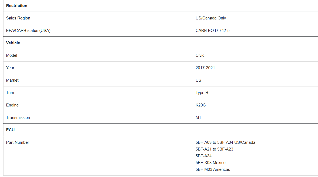The height and width of the screenshot is (177, 318).
Task: Select the Sales Region label
Action: click(18, 18)
